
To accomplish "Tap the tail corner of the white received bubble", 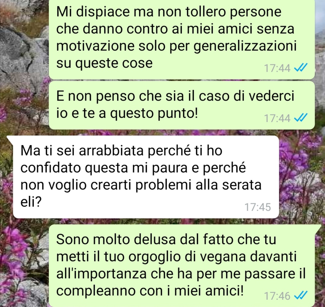I will coord(10,138).
